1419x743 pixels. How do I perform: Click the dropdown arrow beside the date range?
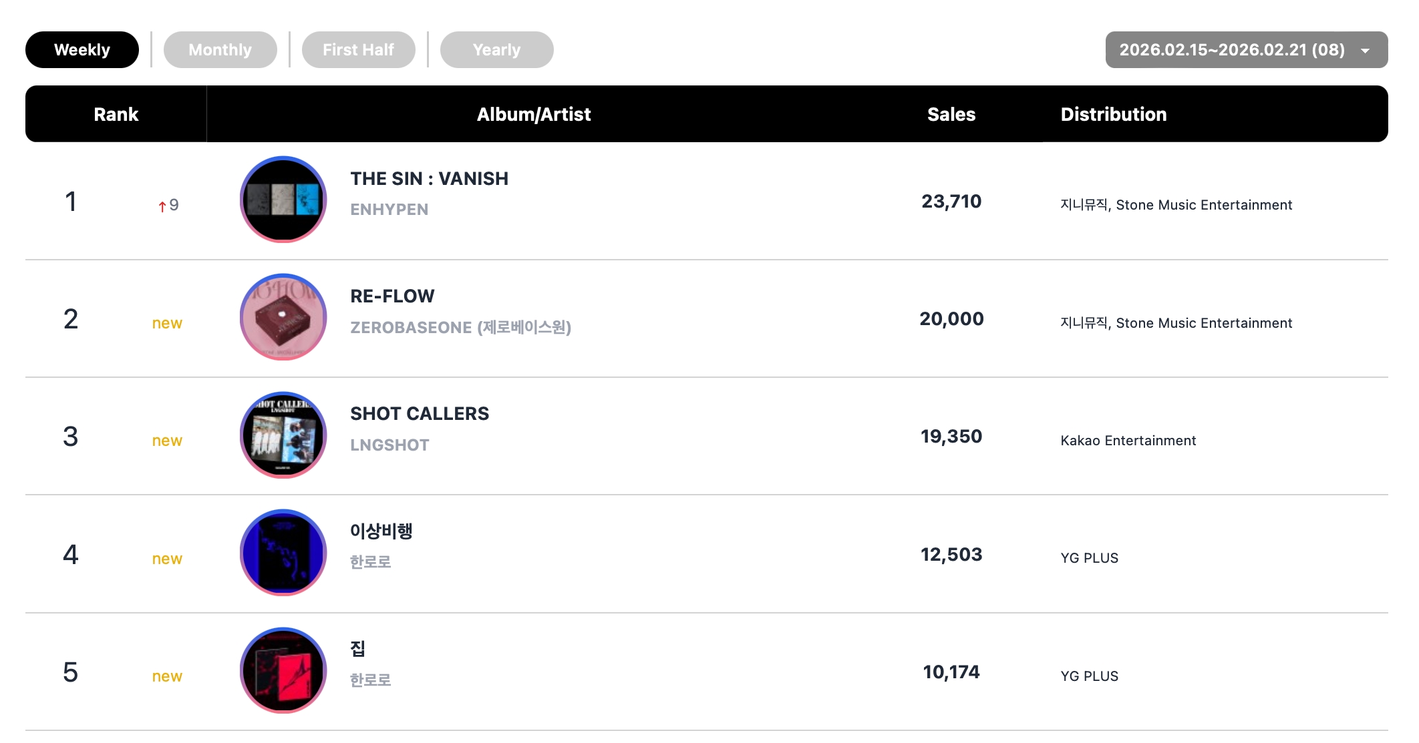(x=1366, y=51)
